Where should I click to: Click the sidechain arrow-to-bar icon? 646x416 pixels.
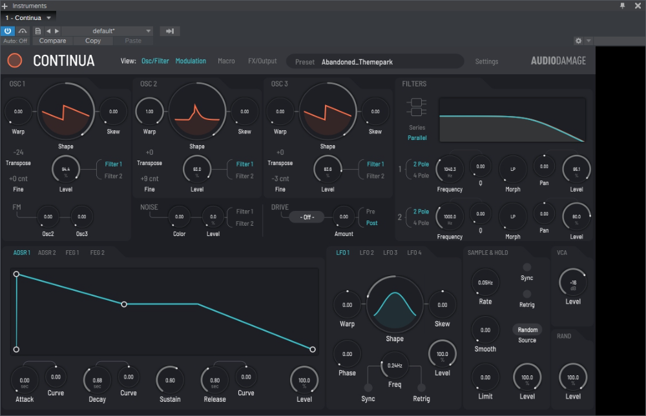pos(170,31)
